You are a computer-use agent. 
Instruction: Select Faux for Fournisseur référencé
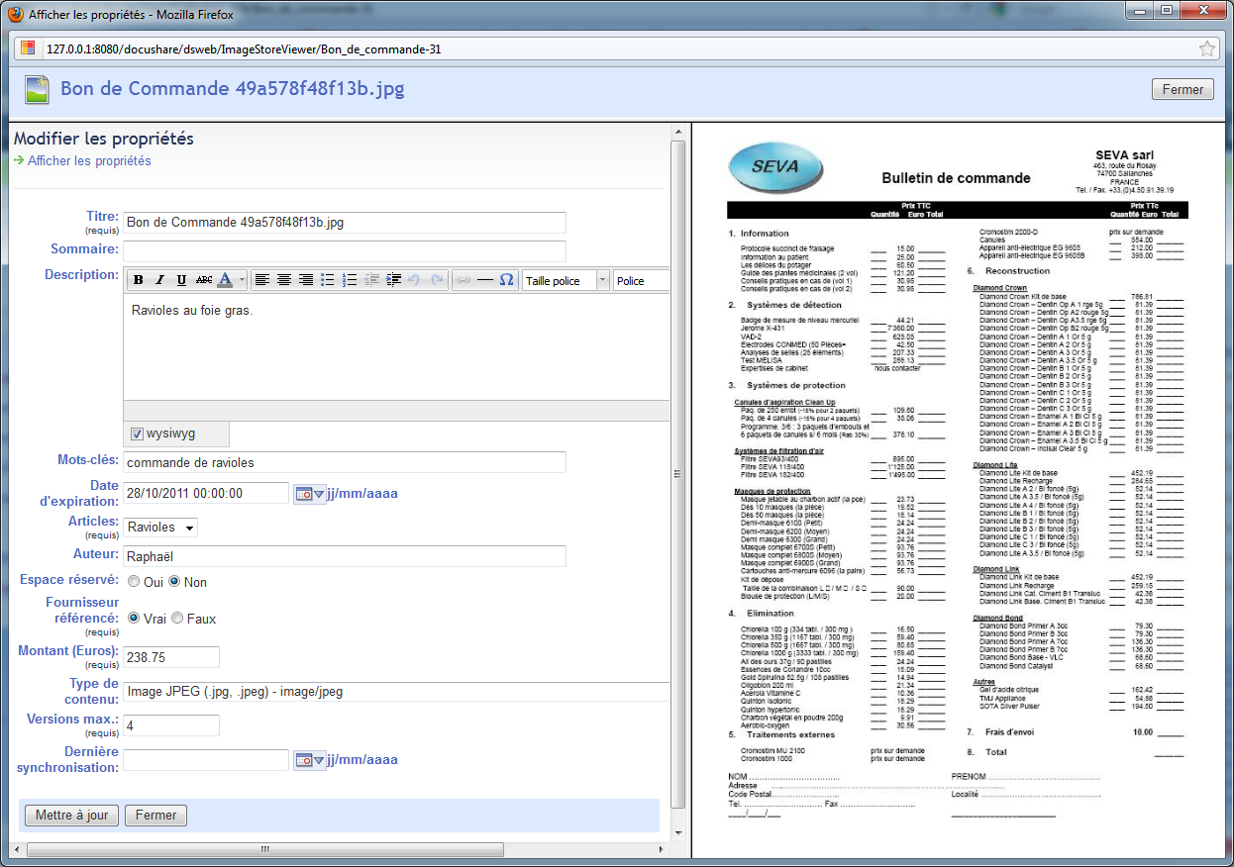(178, 619)
